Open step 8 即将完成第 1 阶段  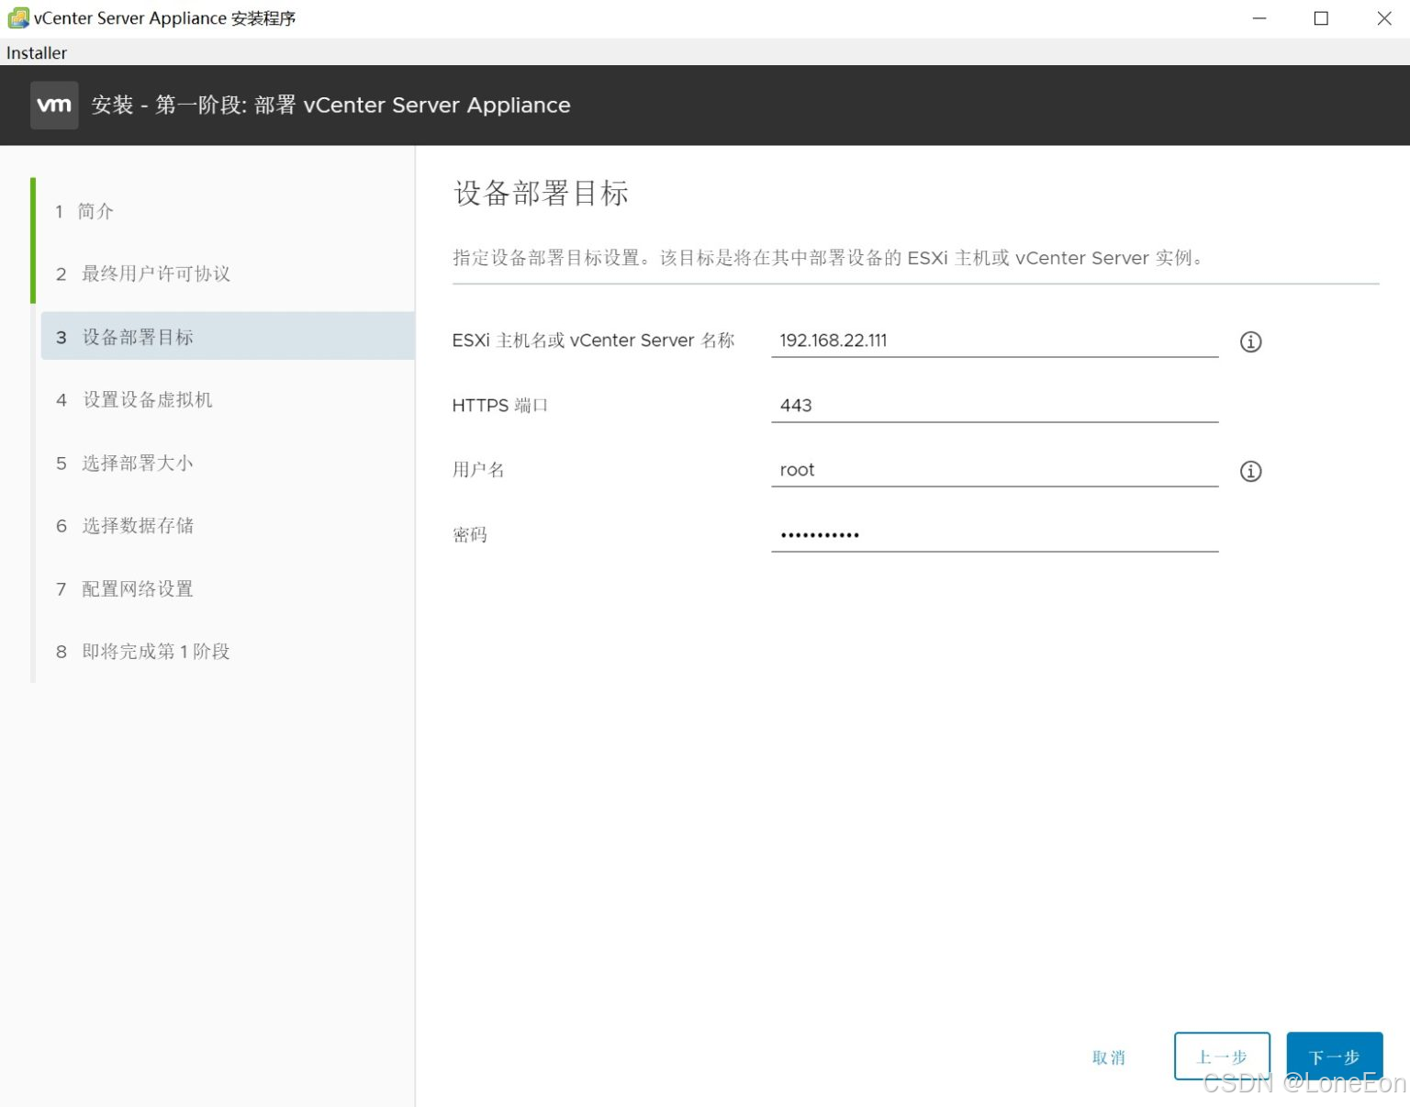pyautogui.click(x=154, y=651)
